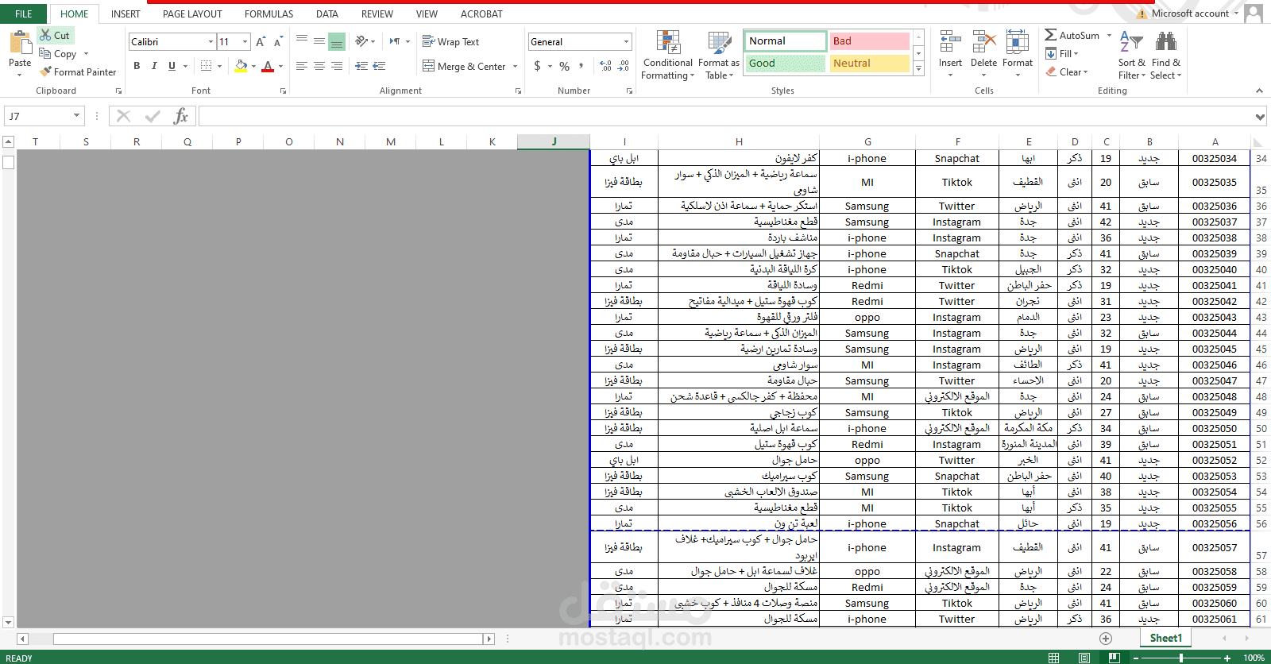This screenshot has height=664, width=1271.
Task: Click the formula bar input field
Action: pos(726,117)
